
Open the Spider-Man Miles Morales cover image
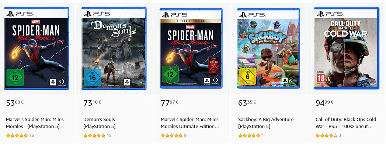click(37, 49)
